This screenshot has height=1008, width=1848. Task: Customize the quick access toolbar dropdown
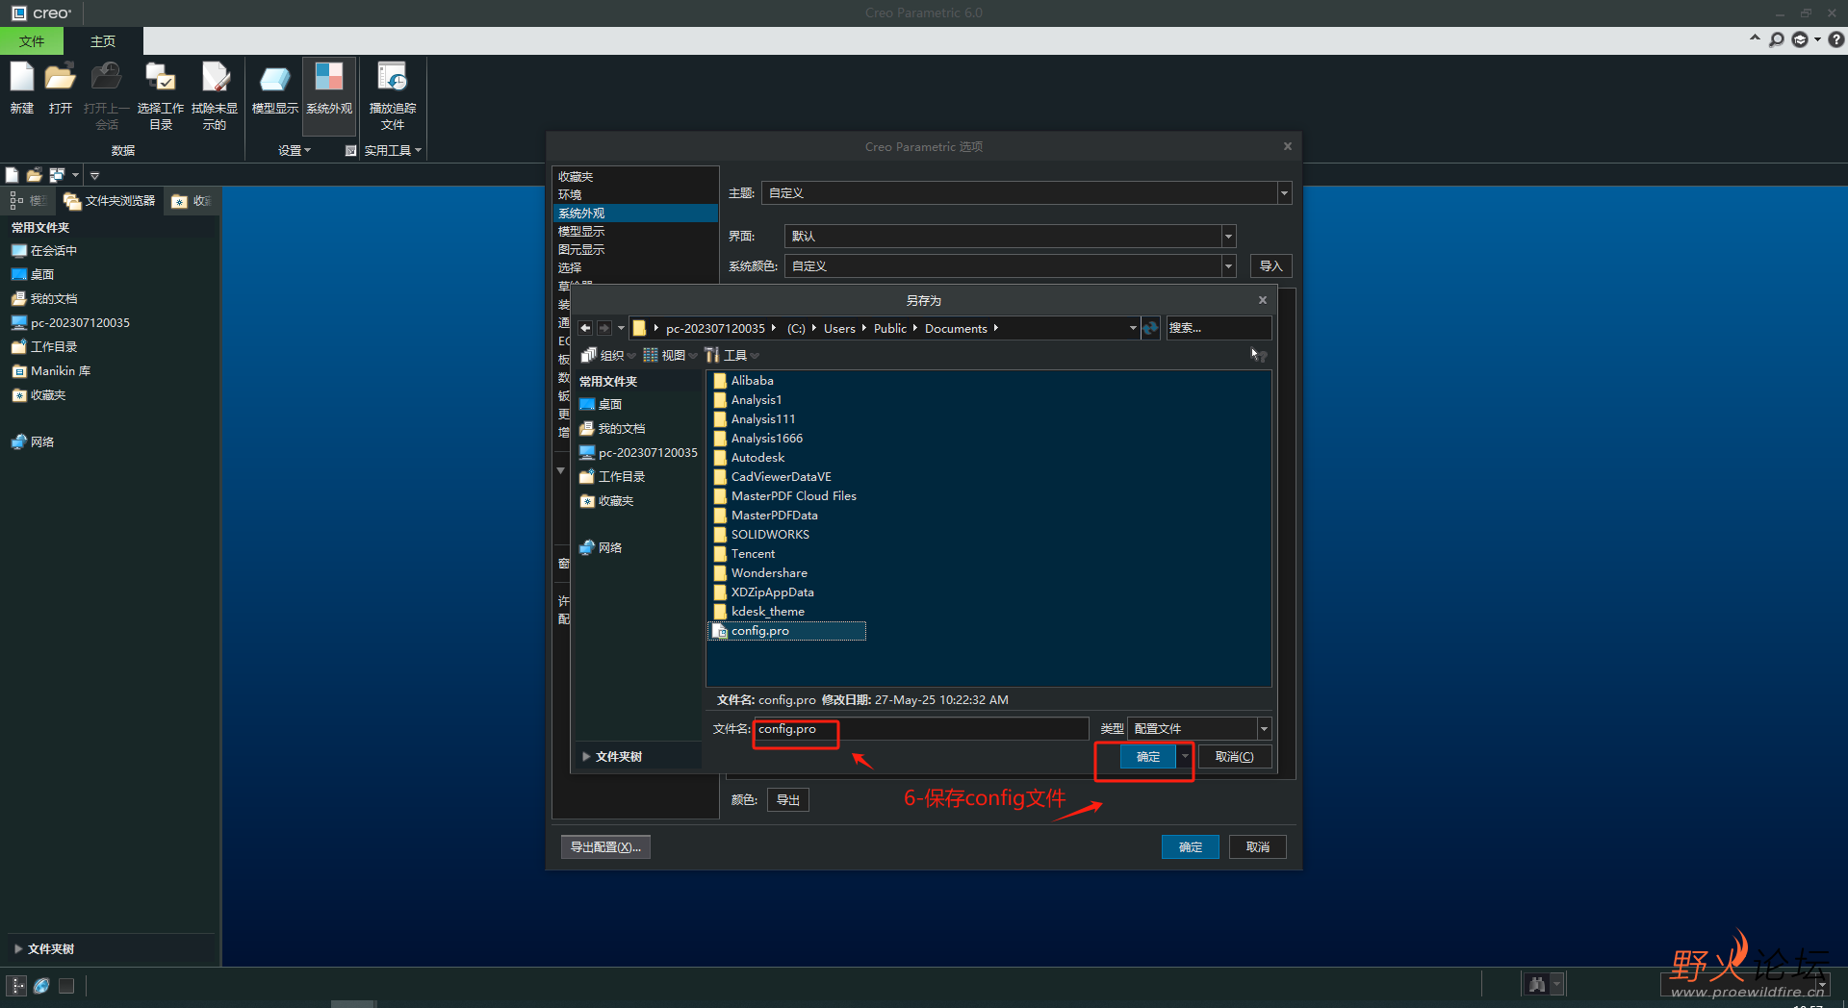[94, 175]
